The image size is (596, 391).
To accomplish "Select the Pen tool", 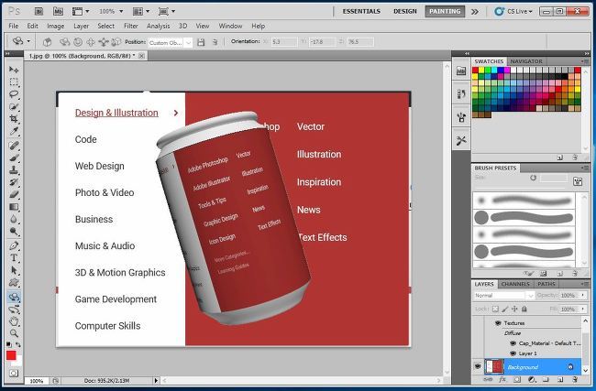I will (14, 245).
